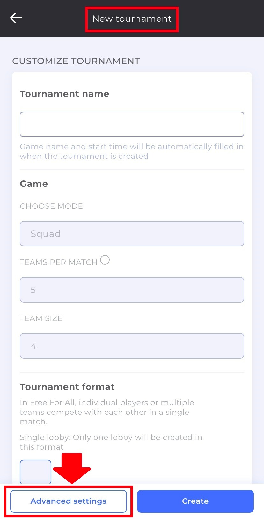Open the Squad mode dropdown
The height and width of the screenshot is (519, 264).
132,234
